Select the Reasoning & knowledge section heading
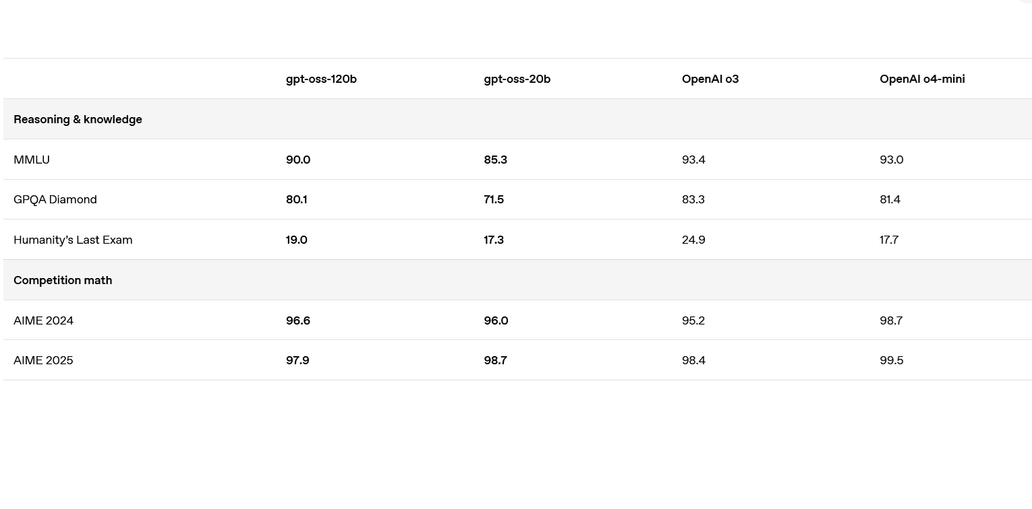The width and height of the screenshot is (1032, 509). click(x=78, y=119)
